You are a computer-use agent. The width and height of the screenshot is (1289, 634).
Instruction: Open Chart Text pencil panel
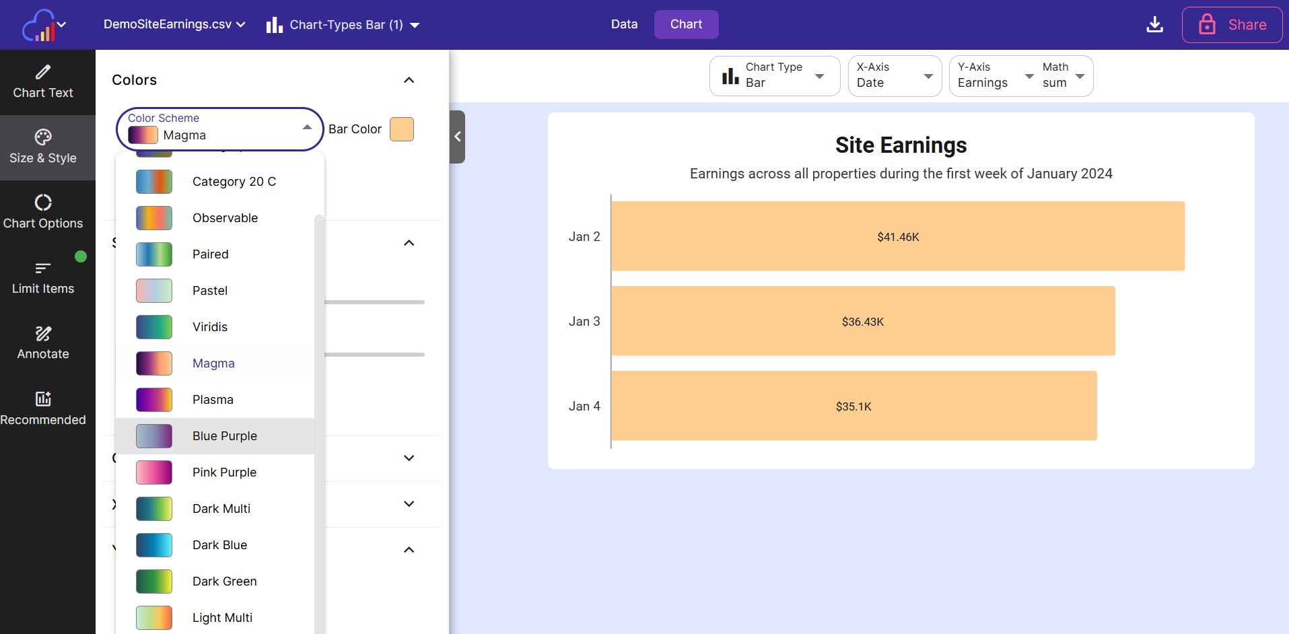tap(43, 82)
